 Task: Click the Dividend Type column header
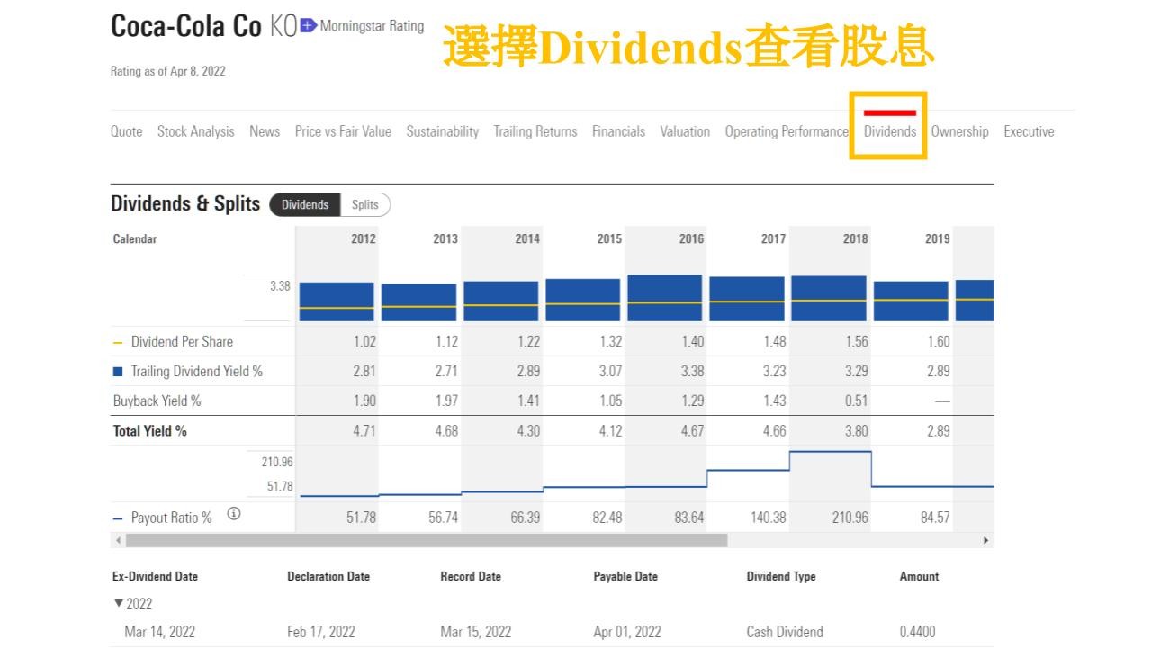click(x=781, y=576)
